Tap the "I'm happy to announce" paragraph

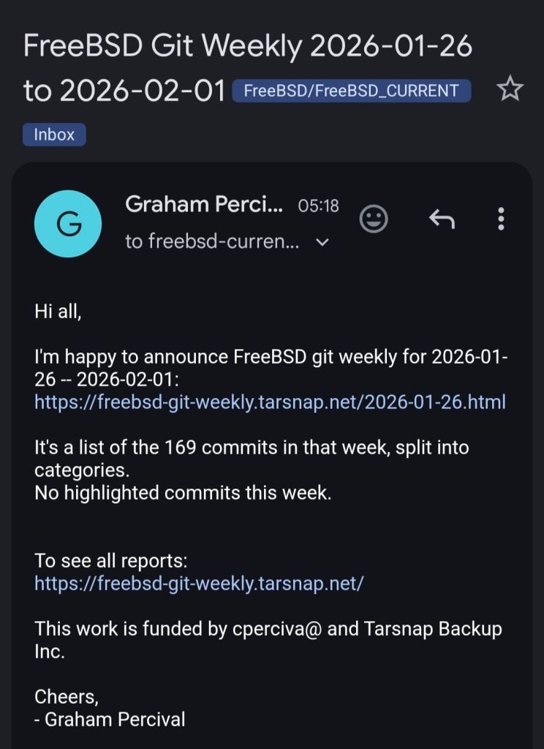point(271,358)
